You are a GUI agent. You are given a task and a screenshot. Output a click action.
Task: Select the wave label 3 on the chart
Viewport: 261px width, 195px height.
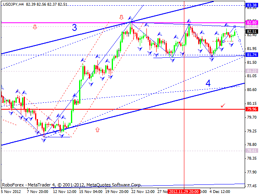(x=74, y=28)
